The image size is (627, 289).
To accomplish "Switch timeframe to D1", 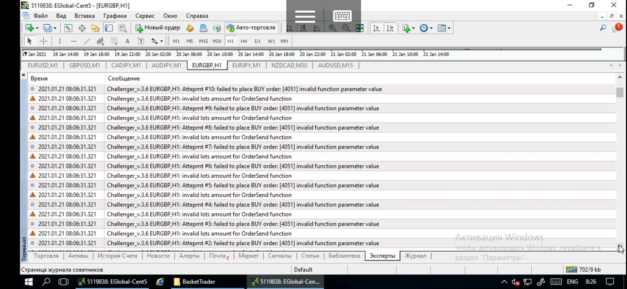I will (258, 41).
